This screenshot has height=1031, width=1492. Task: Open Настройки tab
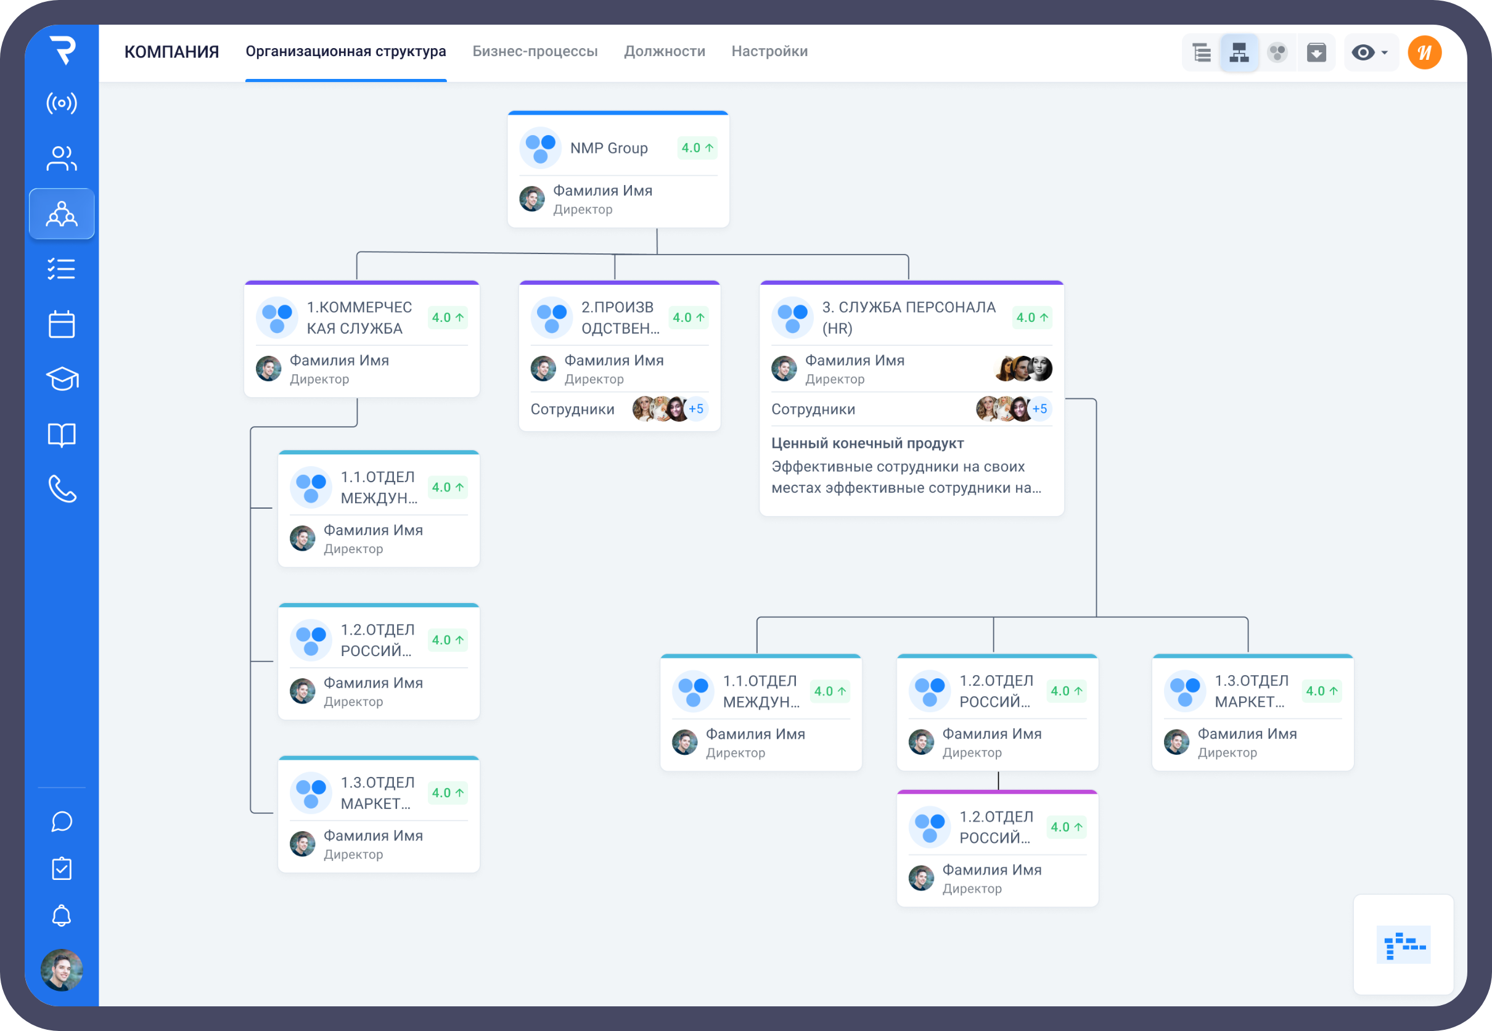tap(769, 52)
